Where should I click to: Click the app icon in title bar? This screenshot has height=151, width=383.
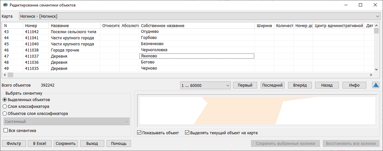[x=5, y=5]
